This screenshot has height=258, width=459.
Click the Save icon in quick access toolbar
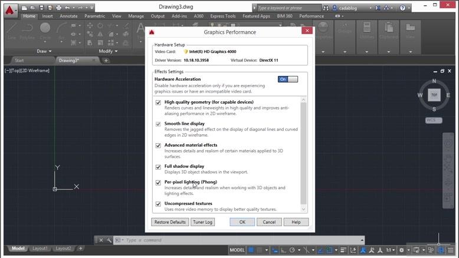pyautogui.click(x=41, y=8)
